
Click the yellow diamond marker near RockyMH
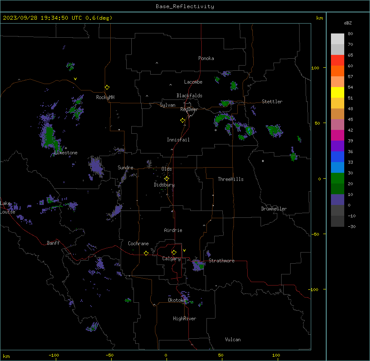click(107, 87)
